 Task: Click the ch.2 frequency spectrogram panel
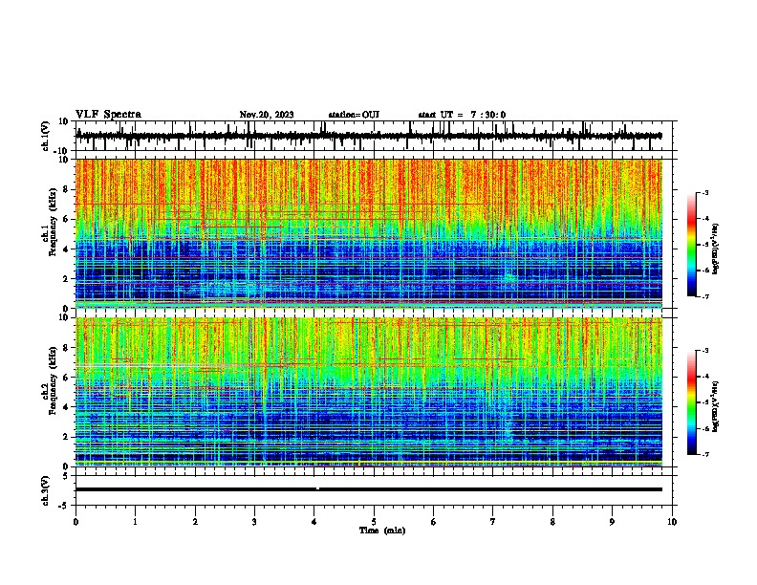pos(368,392)
